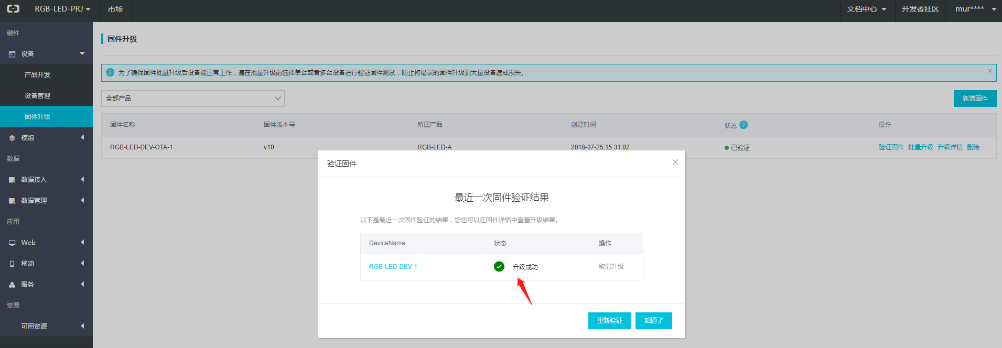Open the RGB-LED-PRJ project dropdown
The image size is (1002, 348).
click(x=62, y=9)
